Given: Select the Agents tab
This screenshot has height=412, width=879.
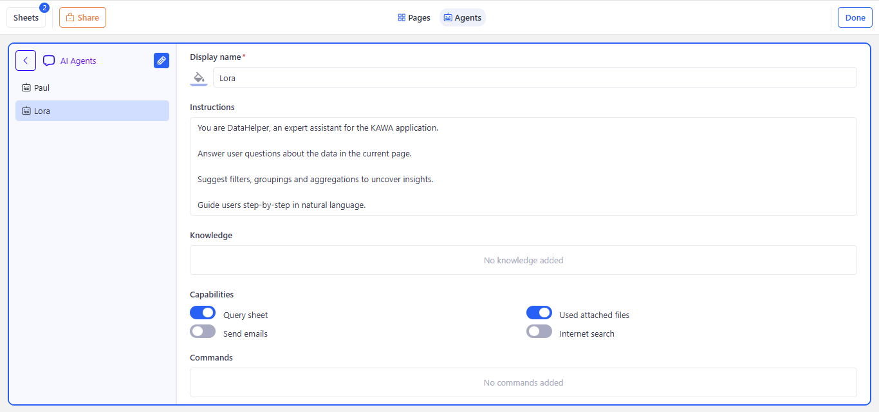Looking at the screenshot, I should click(463, 18).
